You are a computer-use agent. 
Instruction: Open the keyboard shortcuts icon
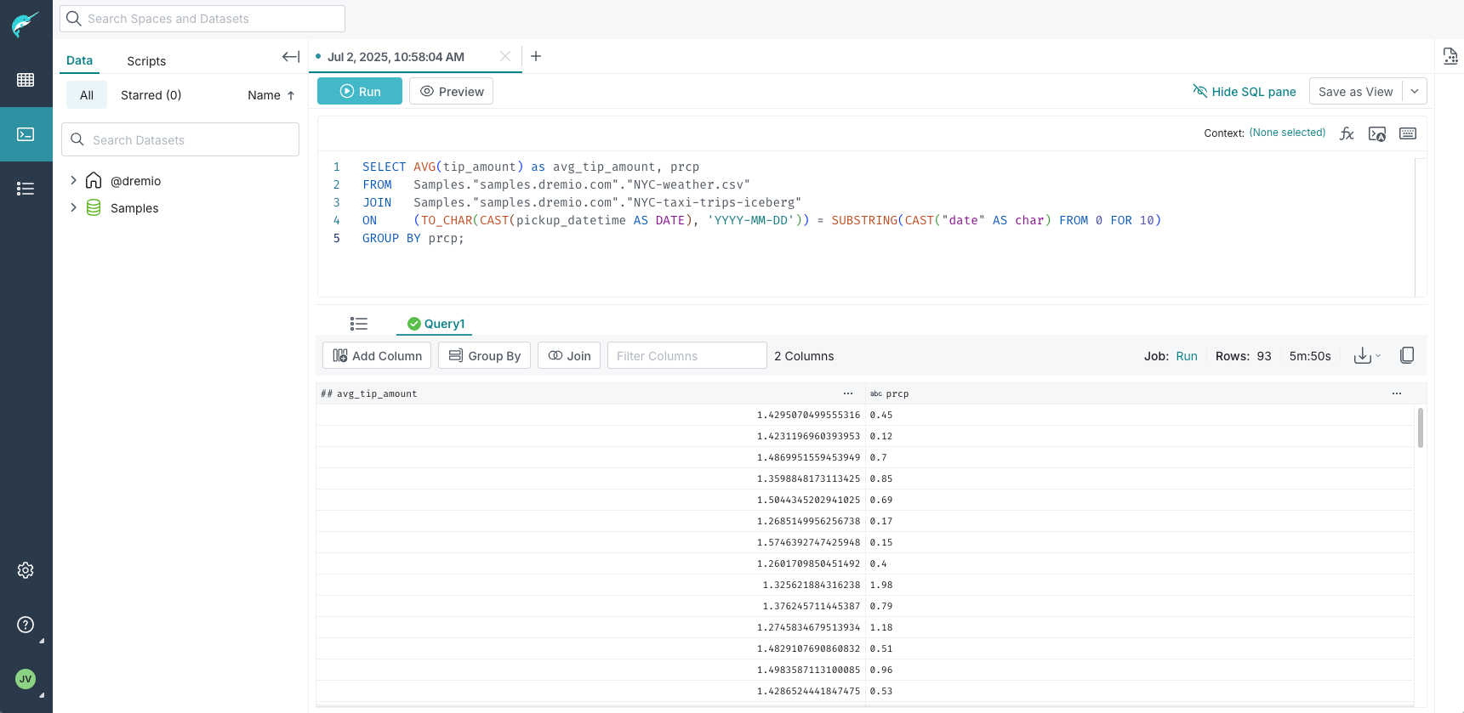(x=1408, y=133)
